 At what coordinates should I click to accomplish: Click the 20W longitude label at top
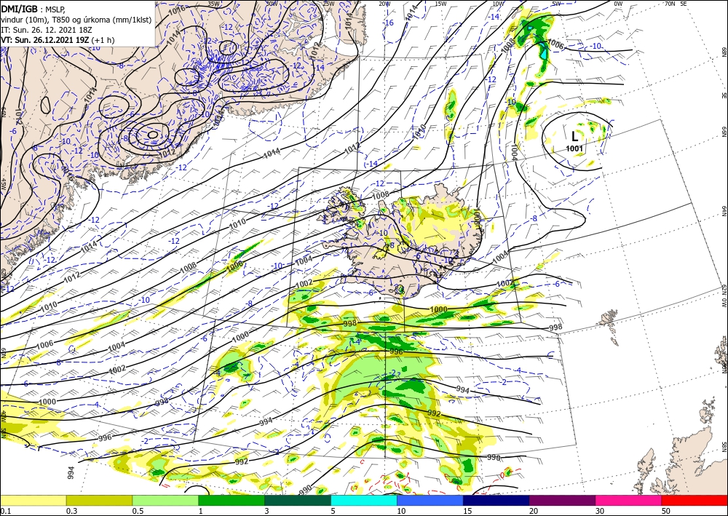pos(384,4)
